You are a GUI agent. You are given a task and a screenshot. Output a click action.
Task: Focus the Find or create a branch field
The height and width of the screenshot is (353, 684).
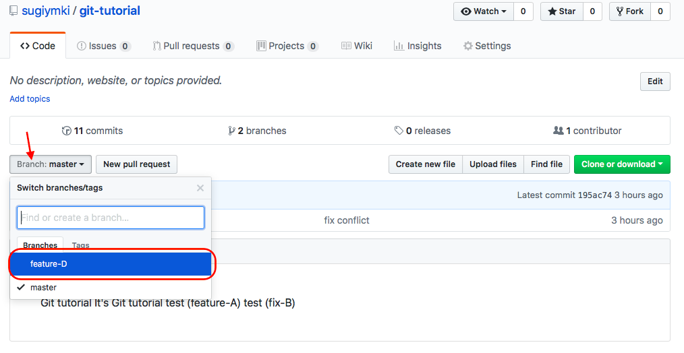(x=111, y=218)
